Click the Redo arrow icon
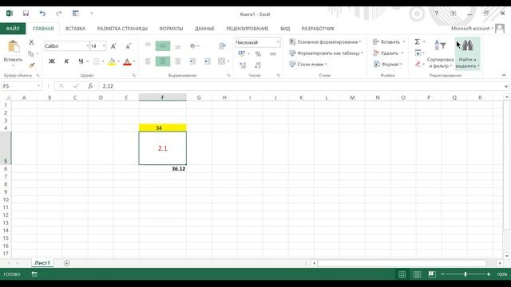Screen dimensions: 511x287 [x=58, y=14]
